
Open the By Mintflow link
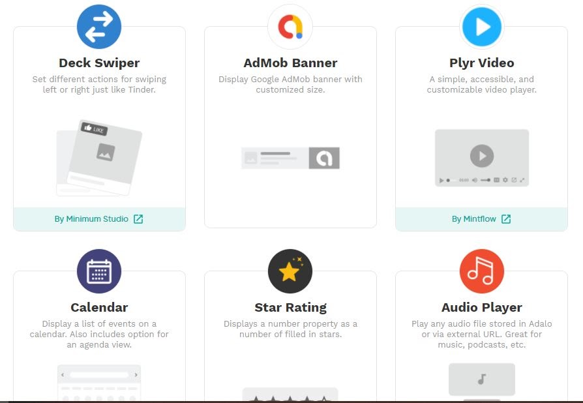[474, 219]
